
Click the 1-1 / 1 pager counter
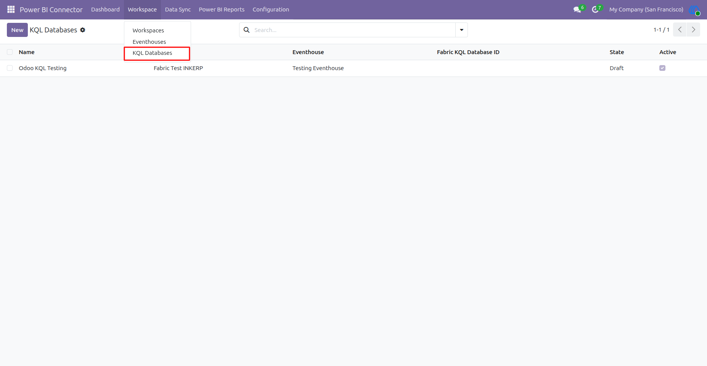coord(661,30)
